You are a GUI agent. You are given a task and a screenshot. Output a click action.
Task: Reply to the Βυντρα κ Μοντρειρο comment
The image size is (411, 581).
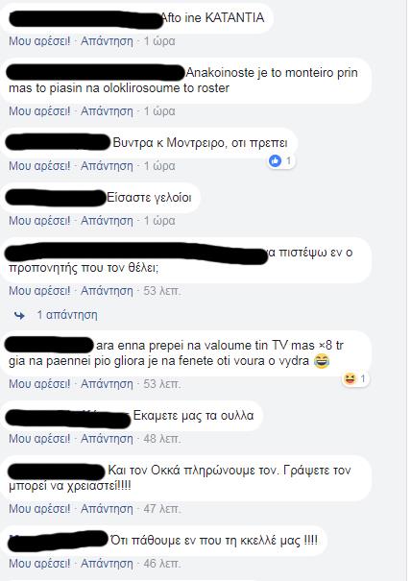pyautogui.click(x=107, y=165)
